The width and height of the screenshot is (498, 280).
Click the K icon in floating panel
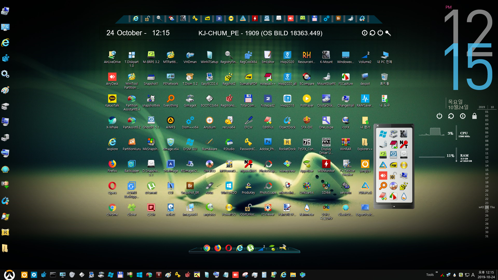(404, 134)
